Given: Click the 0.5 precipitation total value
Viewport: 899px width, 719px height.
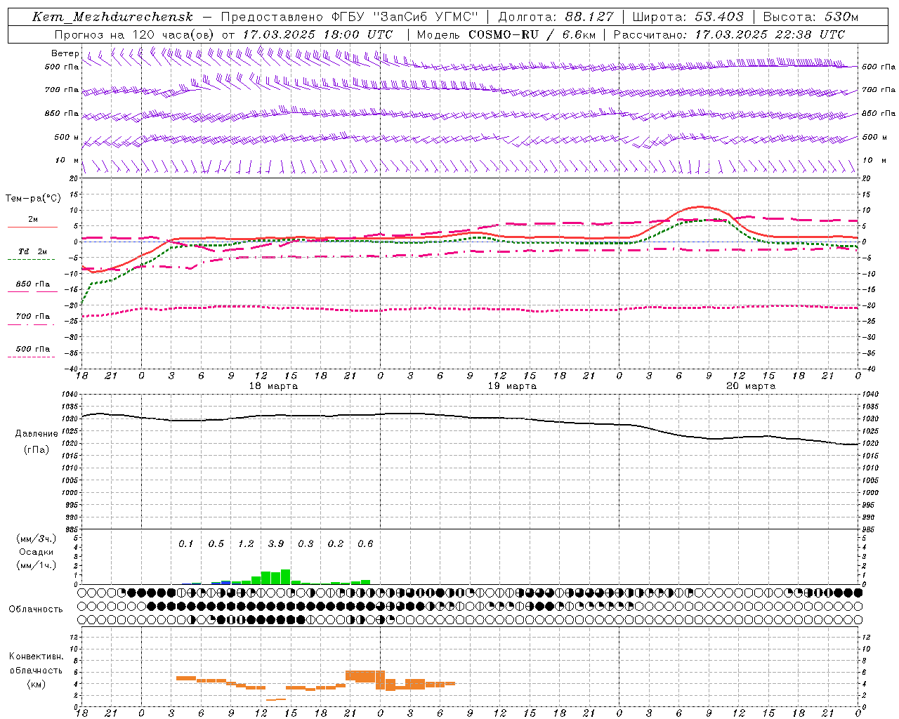Looking at the screenshot, I should click(216, 543).
